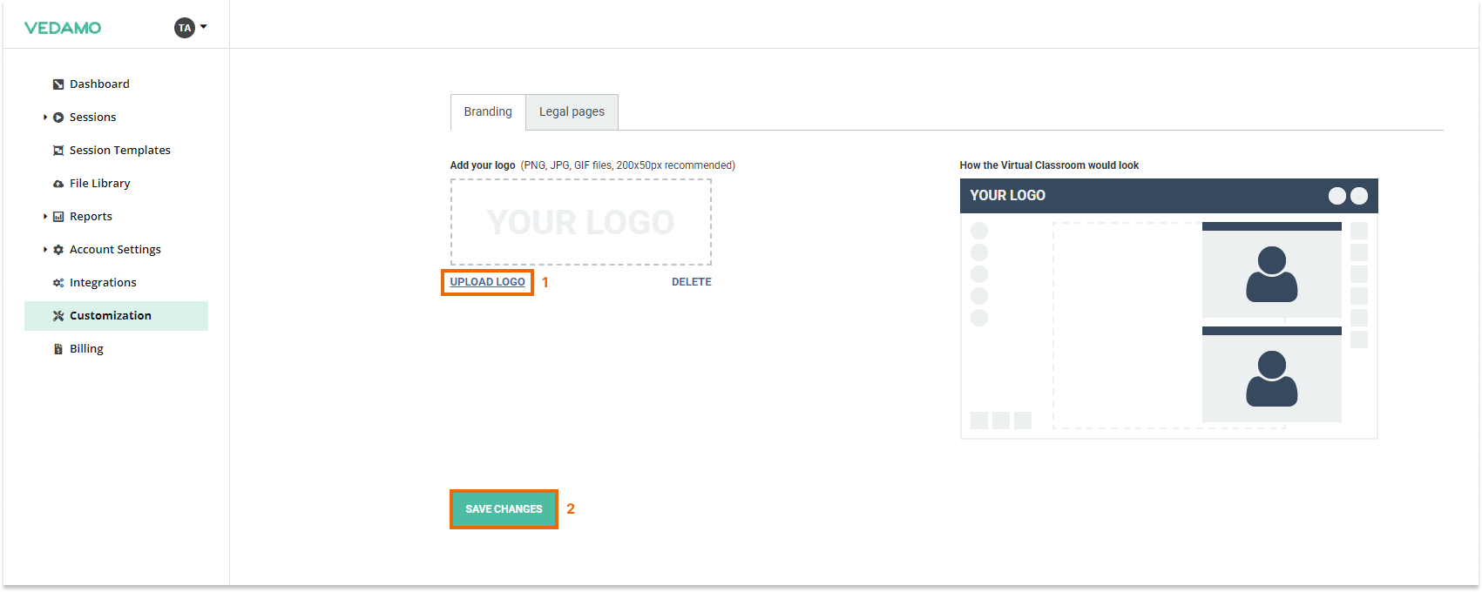Click the SAVE CHANGES button
The image size is (1482, 592).
pos(504,509)
